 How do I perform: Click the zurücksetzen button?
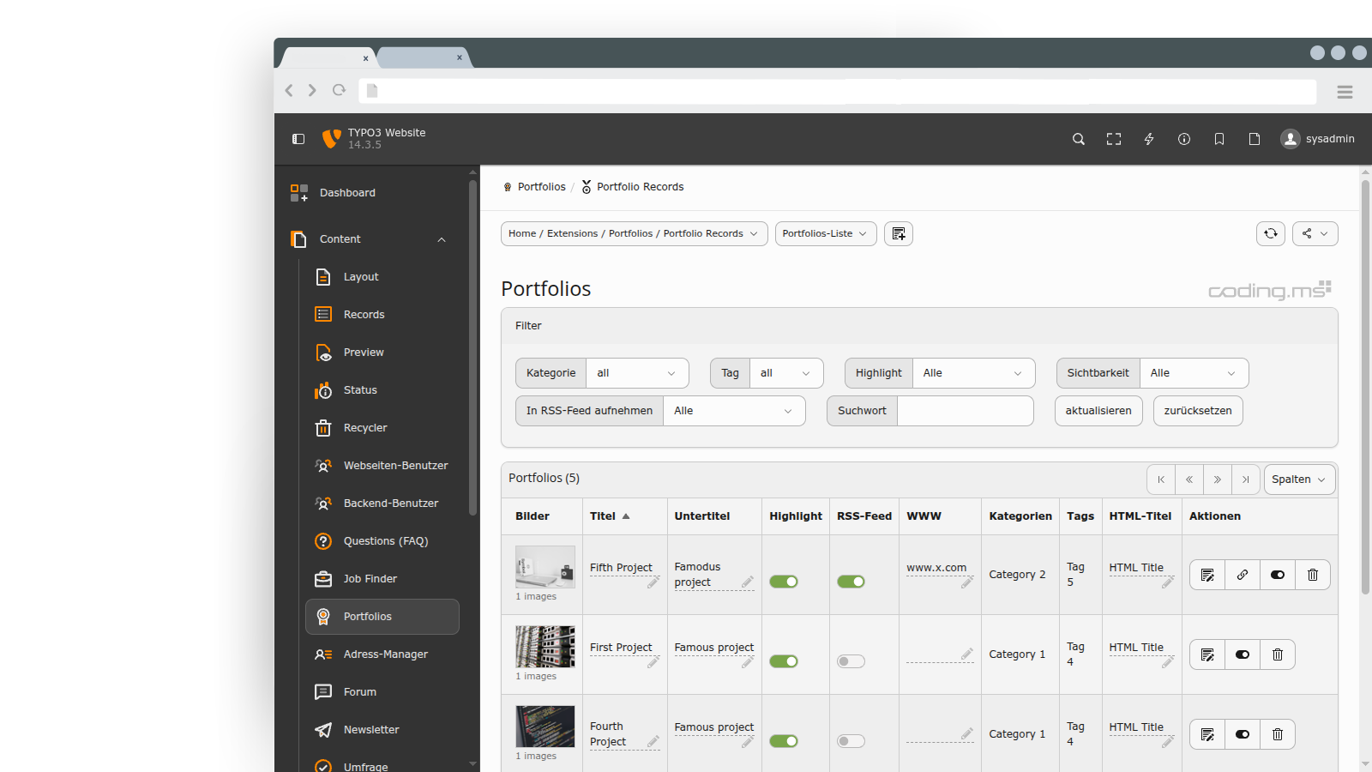(x=1198, y=411)
